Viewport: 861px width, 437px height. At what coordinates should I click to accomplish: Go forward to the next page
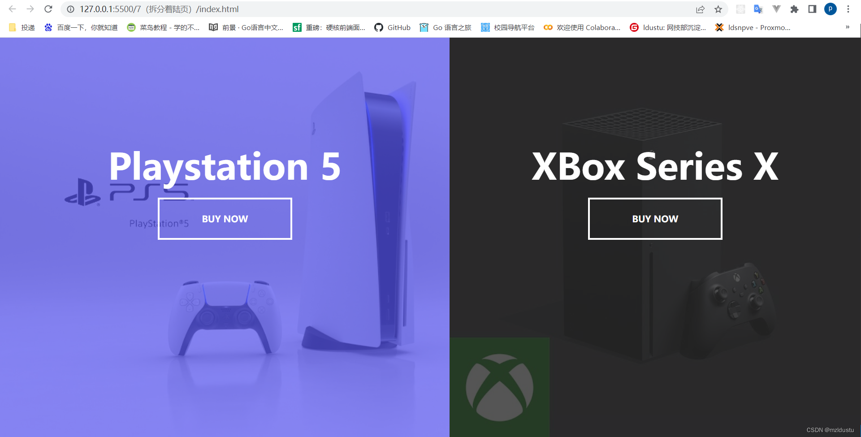(x=30, y=9)
